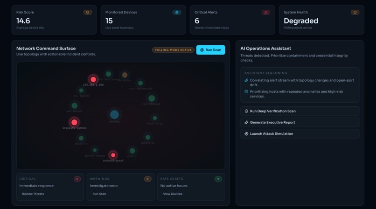Click the green Safe Assets count badge
The width and height of the screenshot is (376, 209).
[218, 179]
